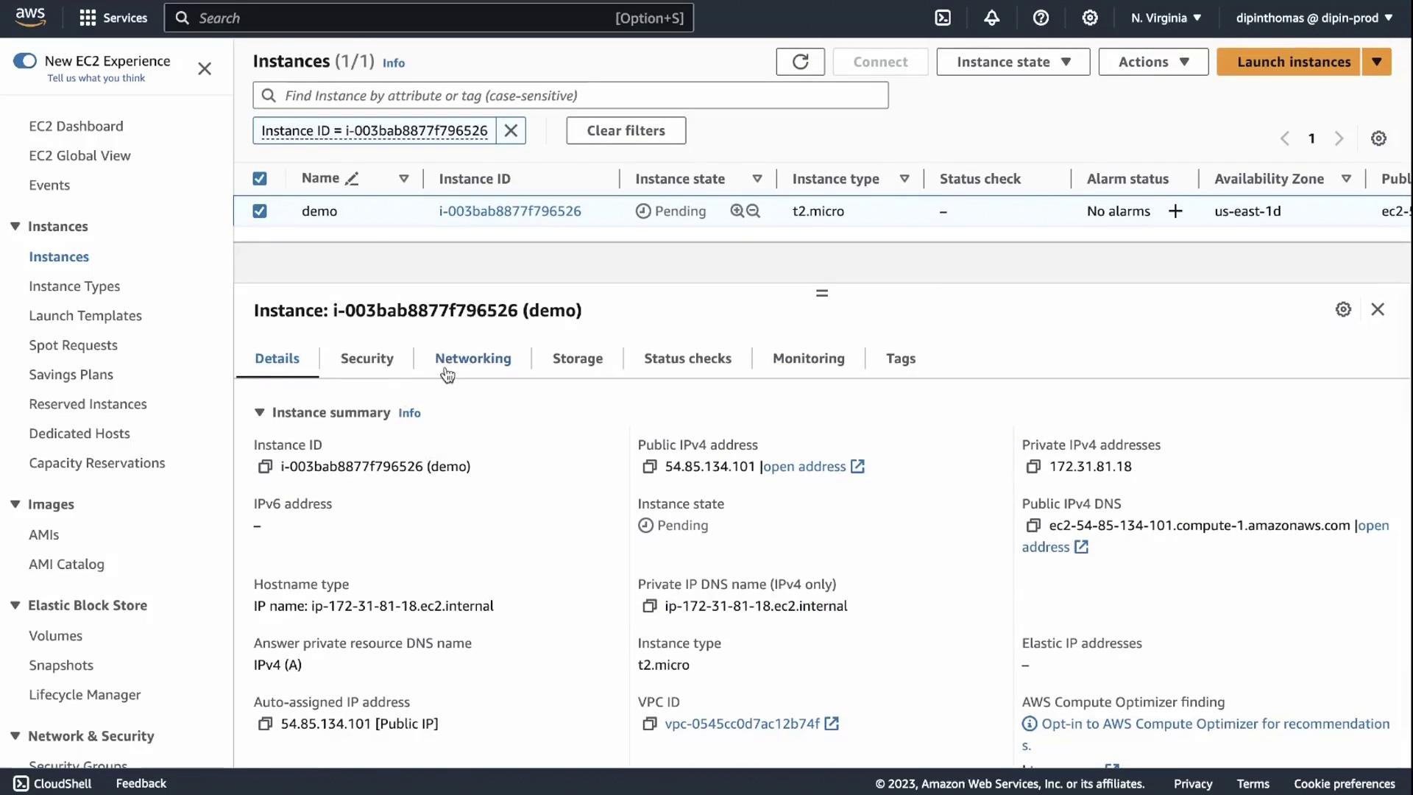This screenshot has width=1413, height=795.
Task: Toggle the select-all header checkbox
Action: pyautogui.click(x=260, y=179)
